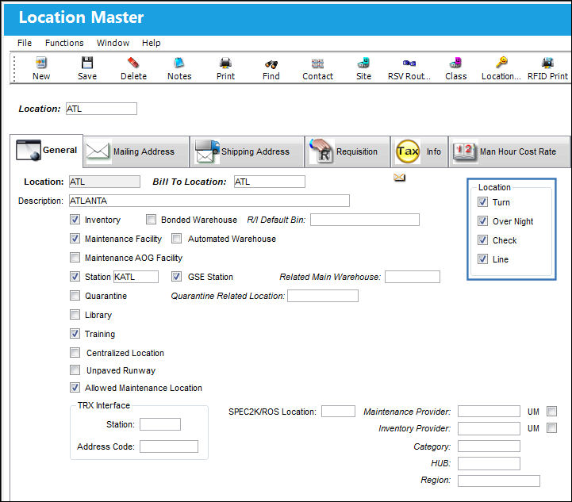Uncheck the GSE Station checkbox
The height and width of the screenshot is (502, 572).
177,276
